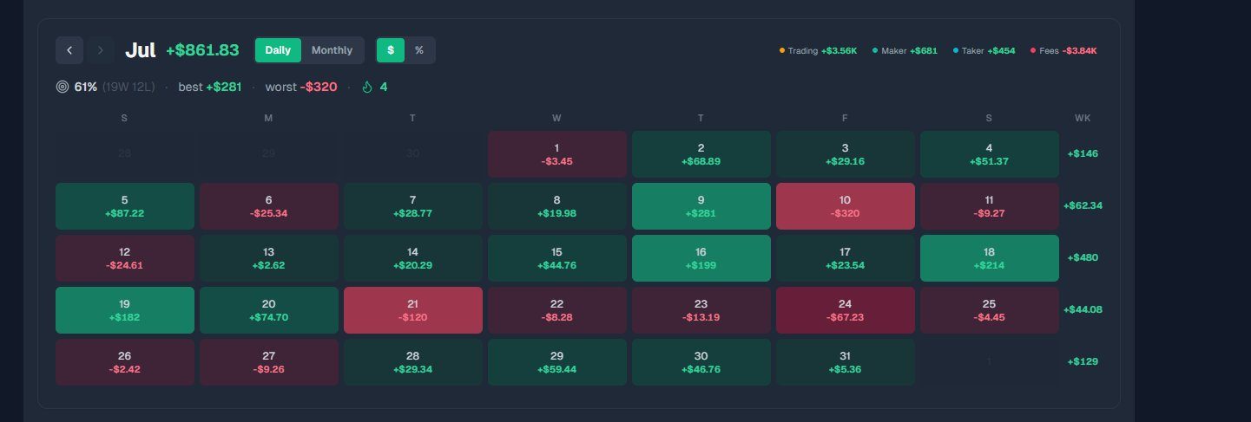Click the win-rate target icon
Image resolution: width=1251 pixels, height=422 pixels.
62,87
